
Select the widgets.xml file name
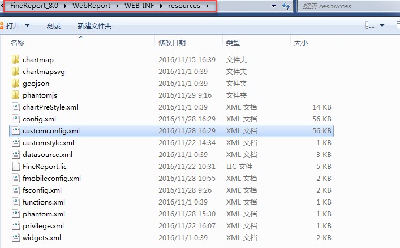pos(42,238)
